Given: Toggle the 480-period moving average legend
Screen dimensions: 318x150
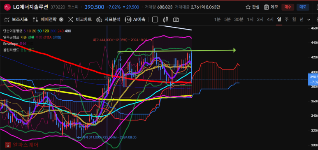Looking at the screenshot, I should pyautogui.click(x=68, y=31).
